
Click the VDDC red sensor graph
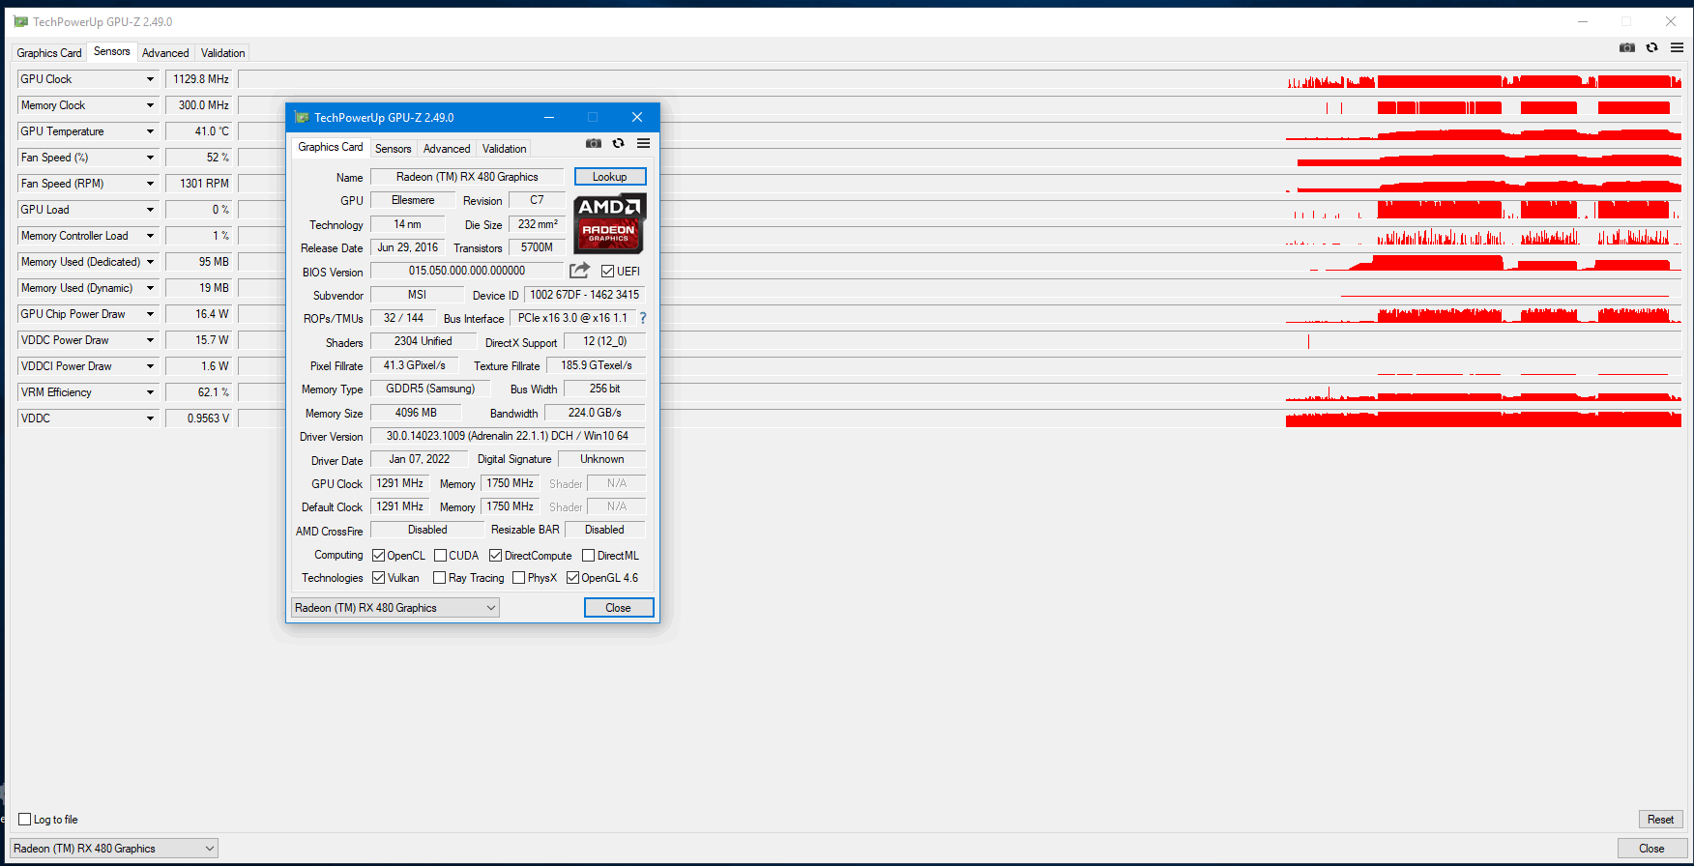pos(960,419)
